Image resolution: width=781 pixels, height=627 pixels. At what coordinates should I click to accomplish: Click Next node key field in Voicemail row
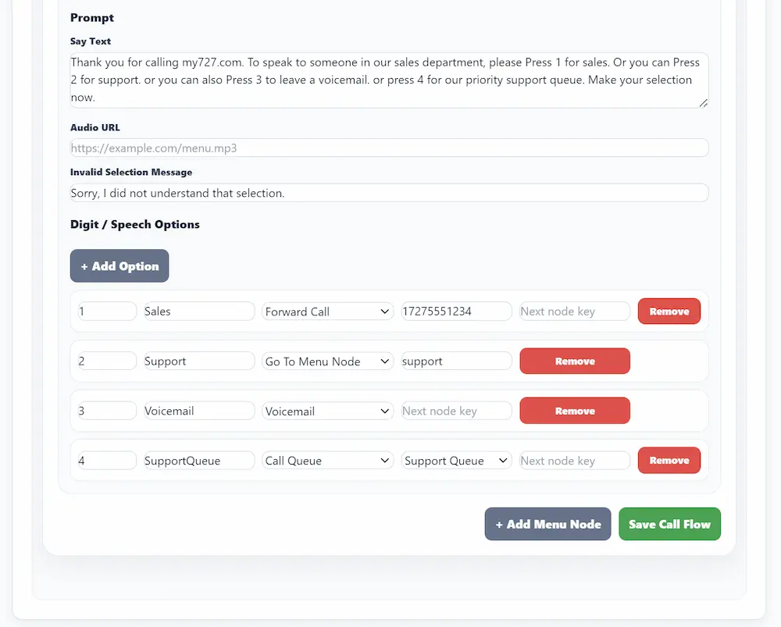pos(456,411)
